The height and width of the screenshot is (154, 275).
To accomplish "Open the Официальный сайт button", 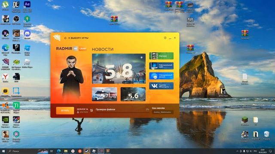I will click(x=162, y=66).
